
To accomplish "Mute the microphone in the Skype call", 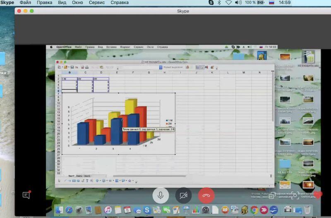I will click(161, 195).
